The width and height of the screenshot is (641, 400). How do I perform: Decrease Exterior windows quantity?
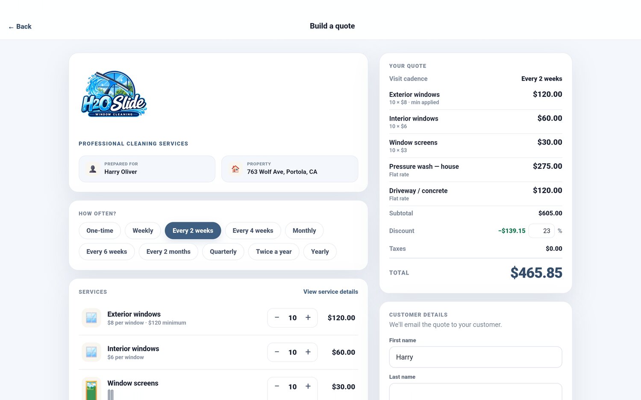point(277,318)
